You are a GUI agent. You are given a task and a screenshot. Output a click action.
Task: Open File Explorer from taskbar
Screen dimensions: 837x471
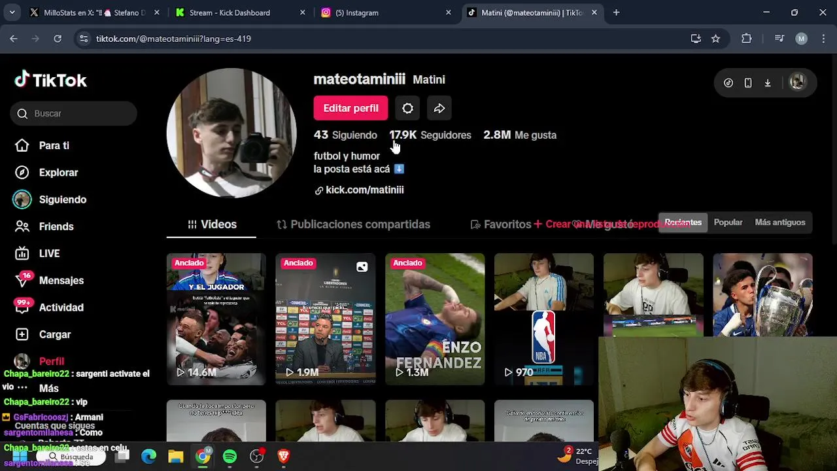[x=176, y=456]
